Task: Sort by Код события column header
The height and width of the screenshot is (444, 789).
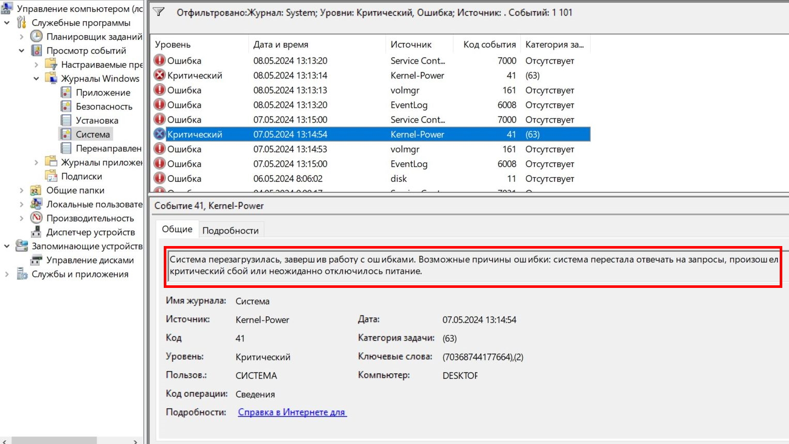Action: pos(487,44)
